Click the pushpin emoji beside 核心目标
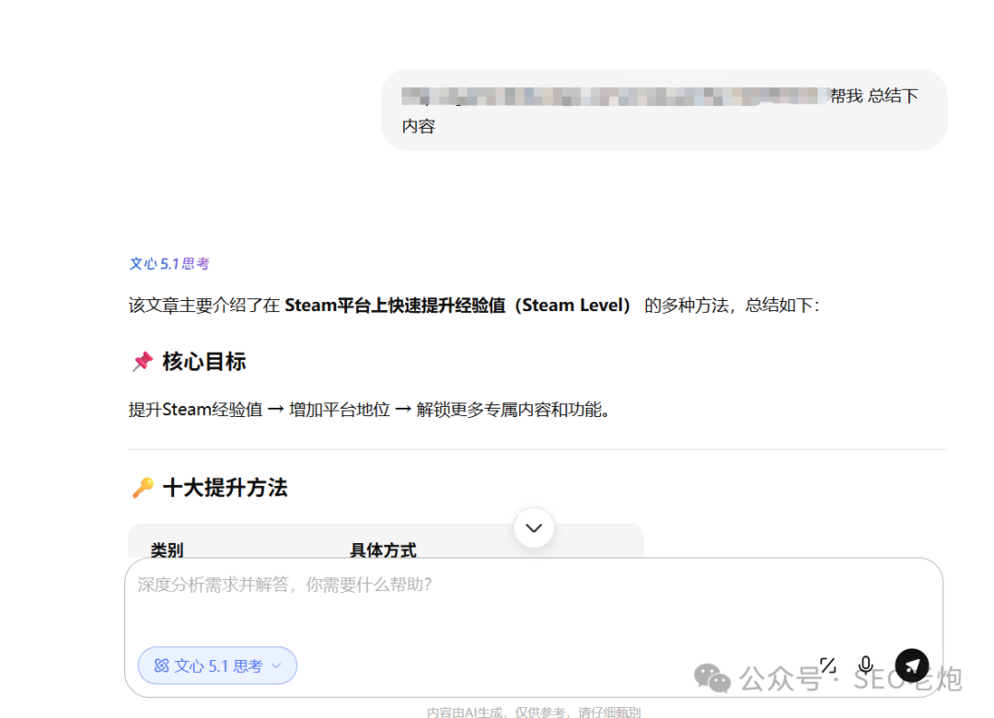The image size is (994, 718). (x=143, y=362)
